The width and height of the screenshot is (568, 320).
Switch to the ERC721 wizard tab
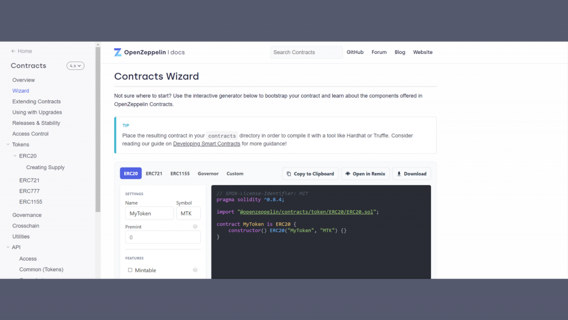(x=154, y=174)
